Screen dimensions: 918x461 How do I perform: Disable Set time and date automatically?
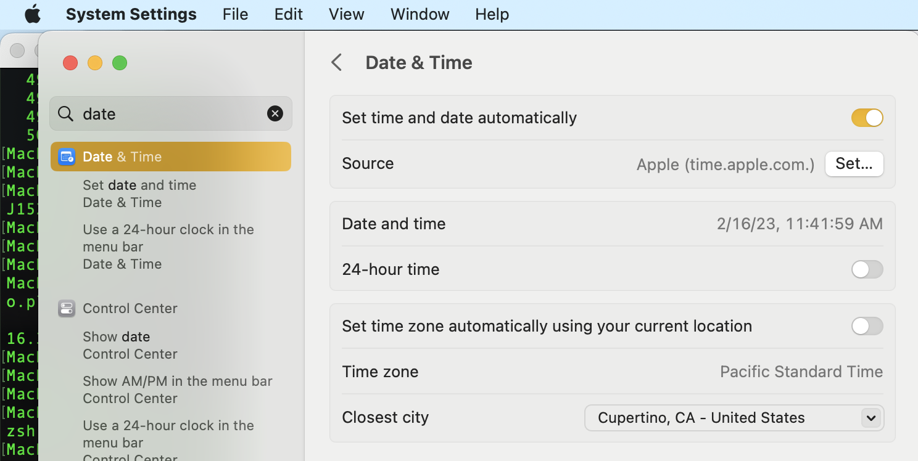tap(867, 118)
